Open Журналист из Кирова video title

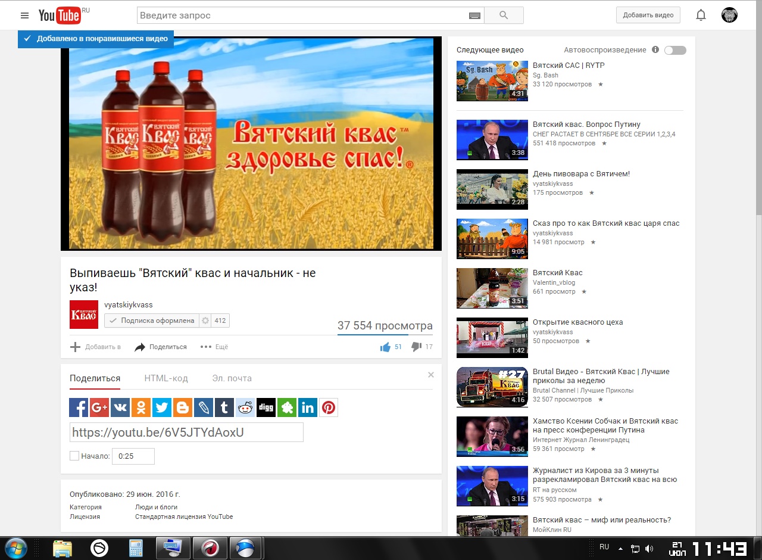605,475
